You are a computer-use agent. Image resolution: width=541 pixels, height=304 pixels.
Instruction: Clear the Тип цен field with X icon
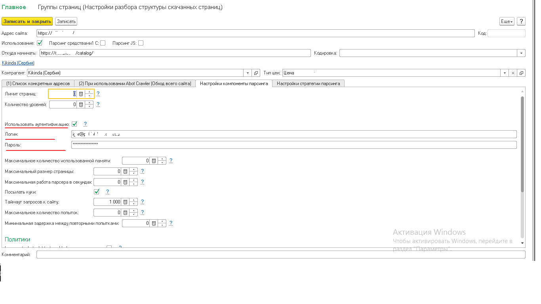[513, 73]
